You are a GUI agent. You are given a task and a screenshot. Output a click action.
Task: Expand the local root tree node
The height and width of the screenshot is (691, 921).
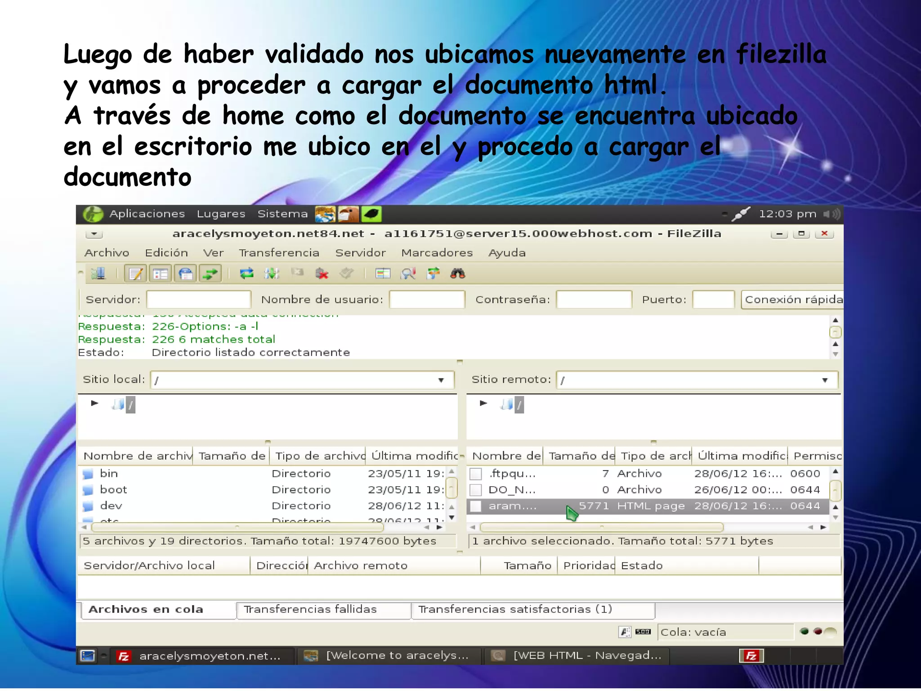pyautogui.click(x=94, y=403)
